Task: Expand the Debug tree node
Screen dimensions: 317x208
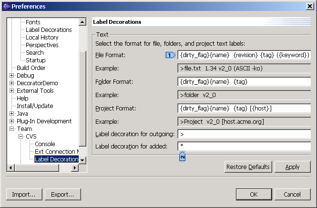Action: tap(12, 76)
